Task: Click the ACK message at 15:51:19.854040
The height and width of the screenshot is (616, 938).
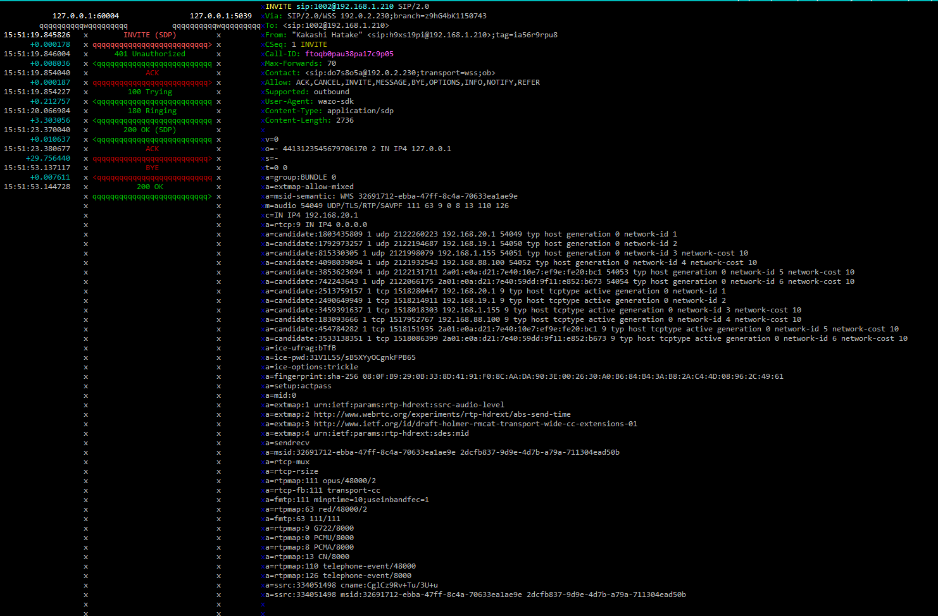Action: pyautogui.click(x=152, y=73)
